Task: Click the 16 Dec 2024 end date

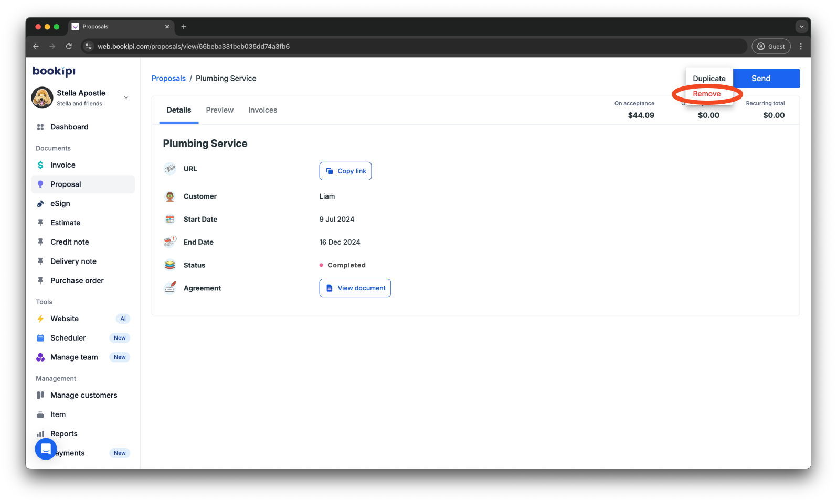Action: (340, 242)
